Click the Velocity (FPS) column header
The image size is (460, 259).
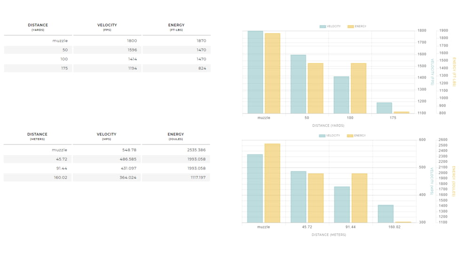point(107,27)
